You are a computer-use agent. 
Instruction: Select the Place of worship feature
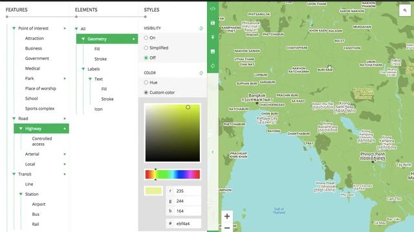coord(40,88)
